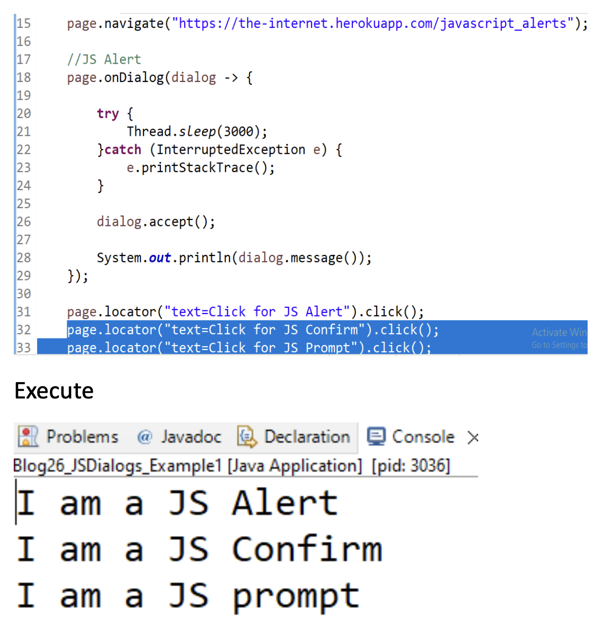Image resolution: width=610 pixels, height=628 pixels.
Task: Switch to the Javadoc tab label
Action: [191, 437]
